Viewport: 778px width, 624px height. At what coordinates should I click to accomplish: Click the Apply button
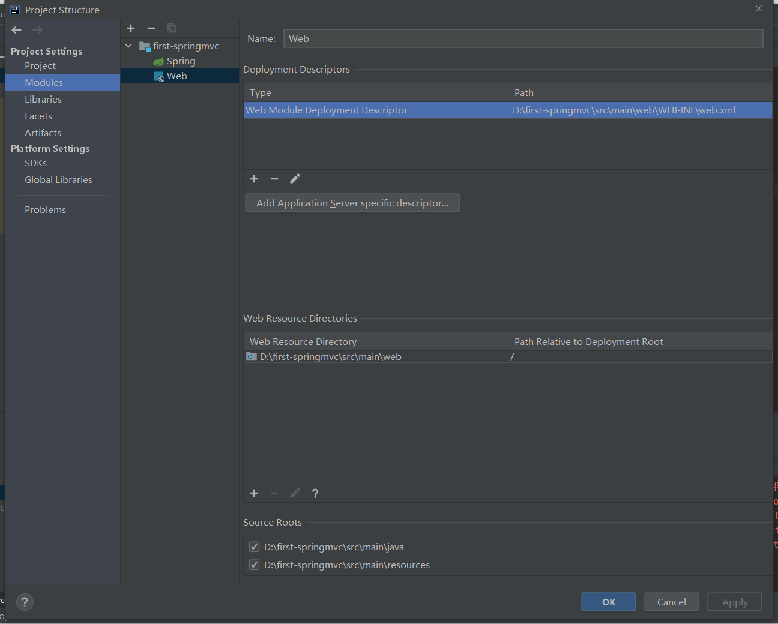pyautogui.click(x=735, y=602)
